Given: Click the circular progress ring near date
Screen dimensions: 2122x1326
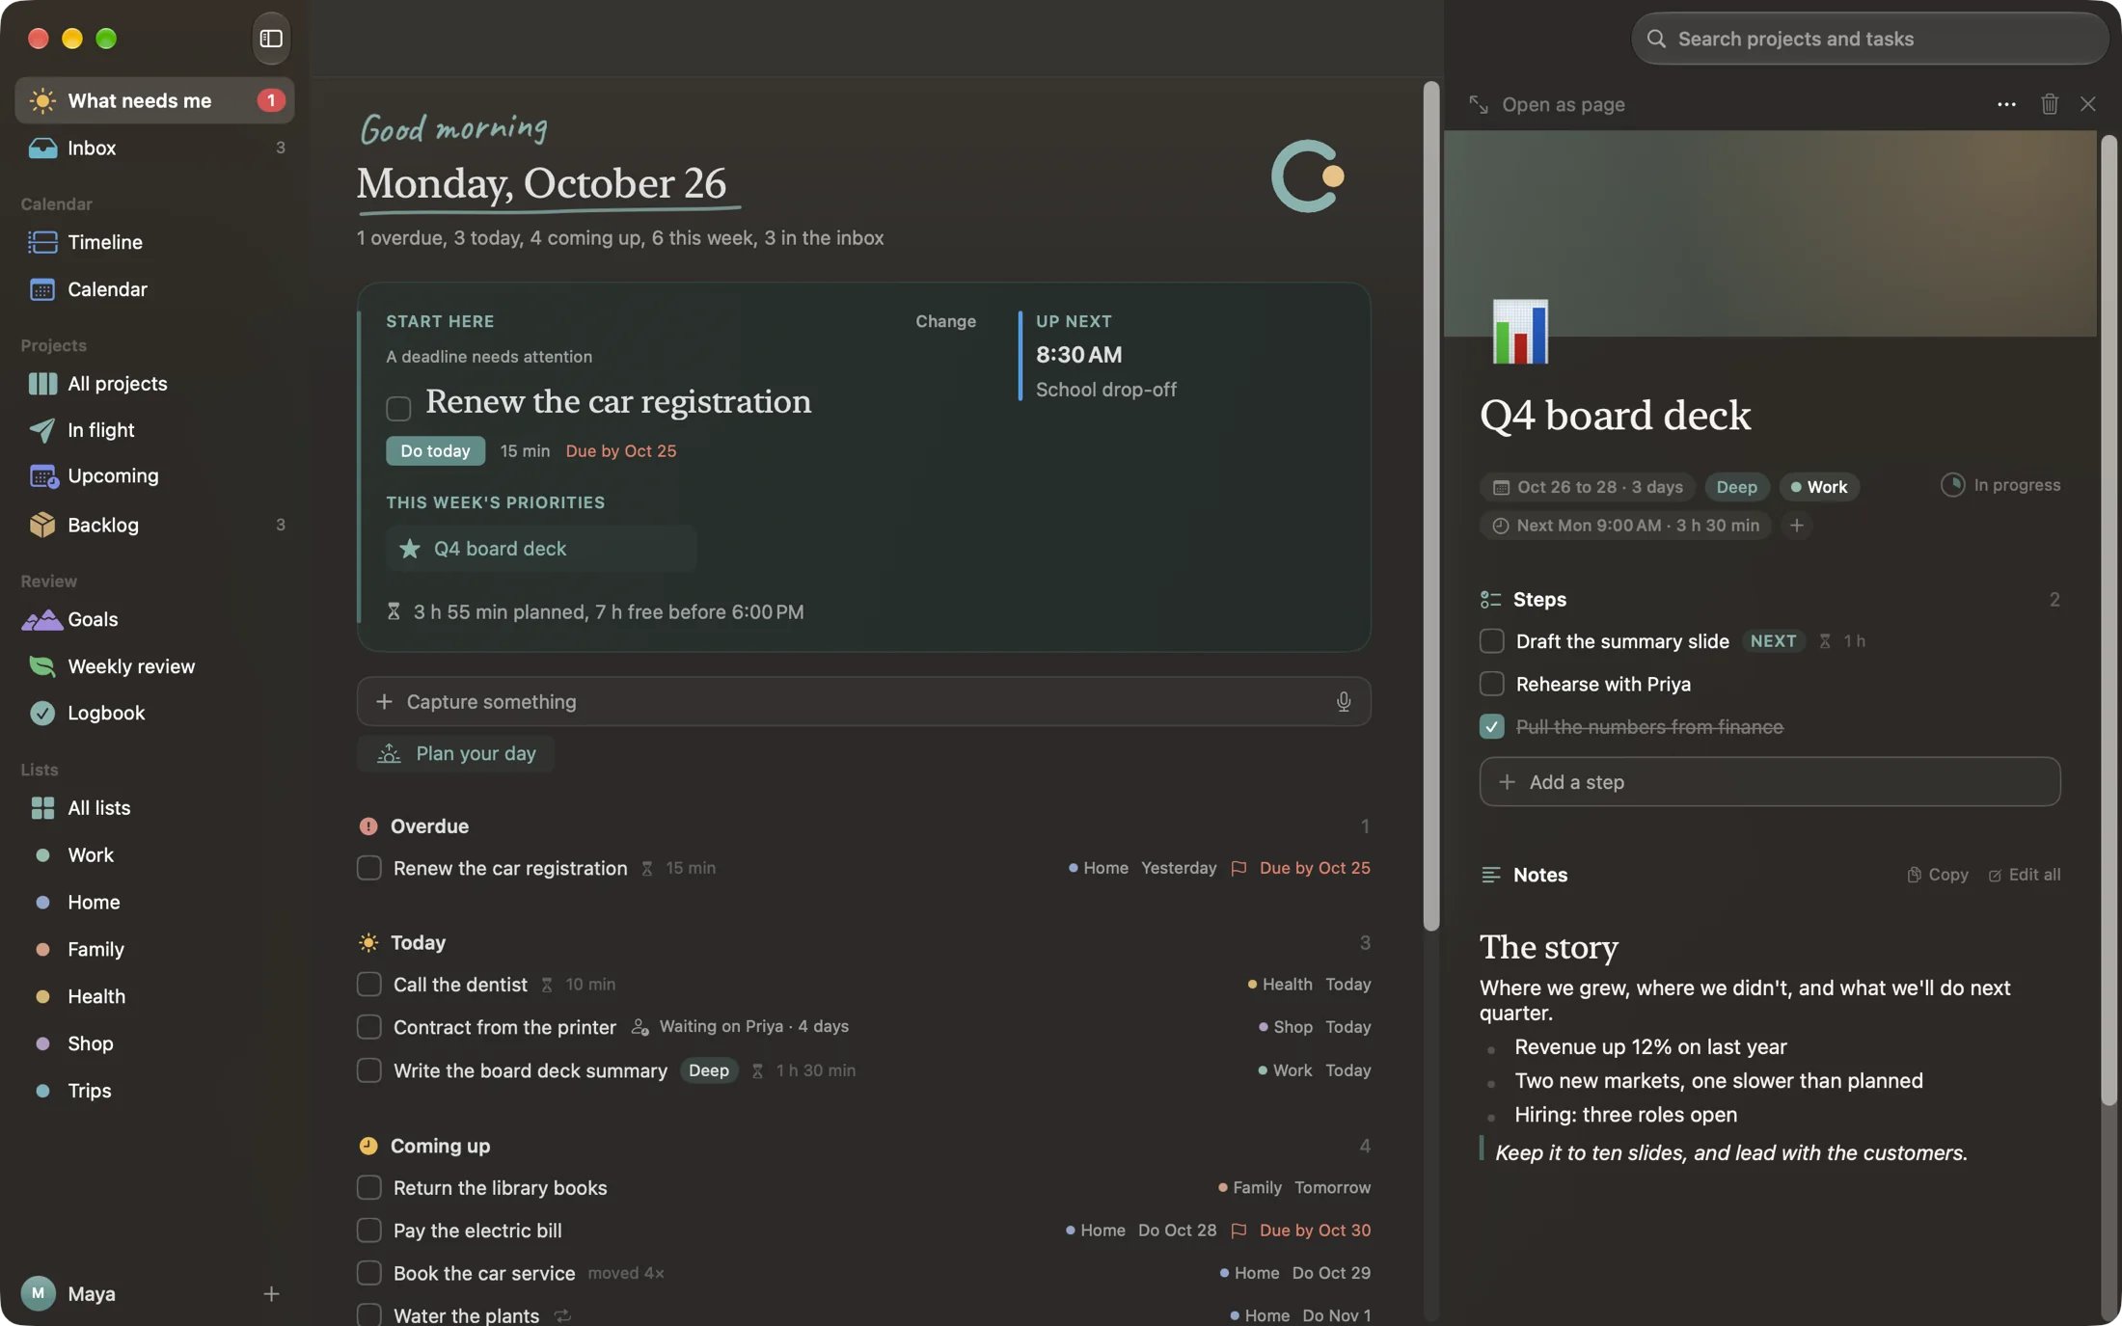Looking at the screenshot, I should 1307,176.
